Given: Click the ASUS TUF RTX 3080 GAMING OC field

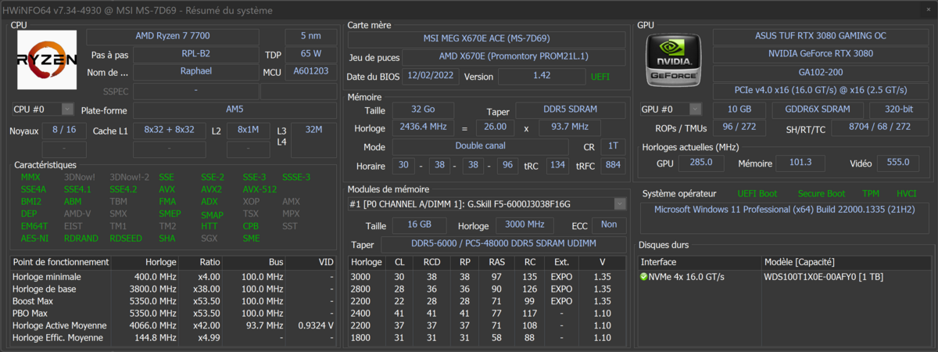Looking at the screenshot, I should pyautogui.click(x=821, y=36).
